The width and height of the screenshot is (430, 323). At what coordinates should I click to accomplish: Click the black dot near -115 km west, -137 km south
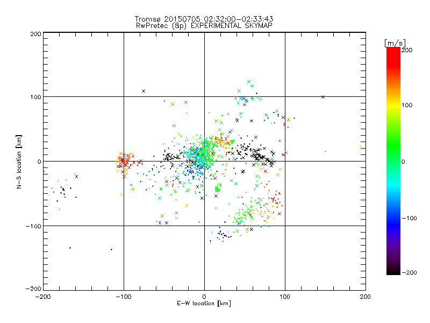tap(111, 249)
